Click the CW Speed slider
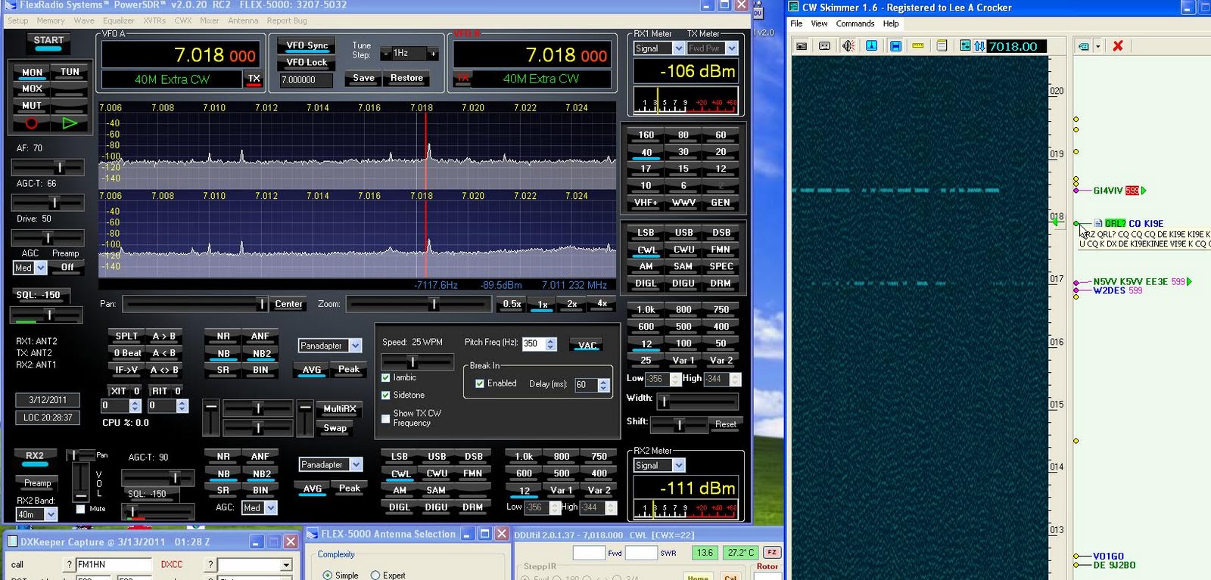Image resolution: width=1211 pixels, height=580 pixels. (418, 362)
